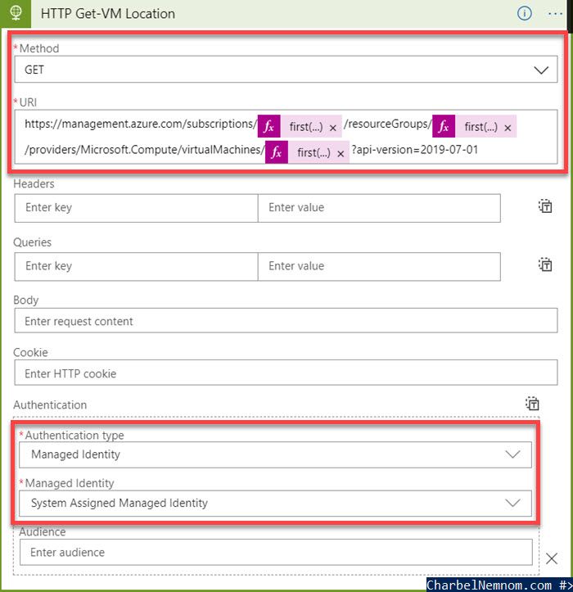Screen dimensions: 573x592
Task: Remove the Audience parameter with X icon
Action: 553,558
